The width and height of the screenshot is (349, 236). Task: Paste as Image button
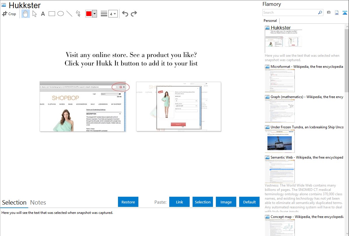click(x=226, y=202)
